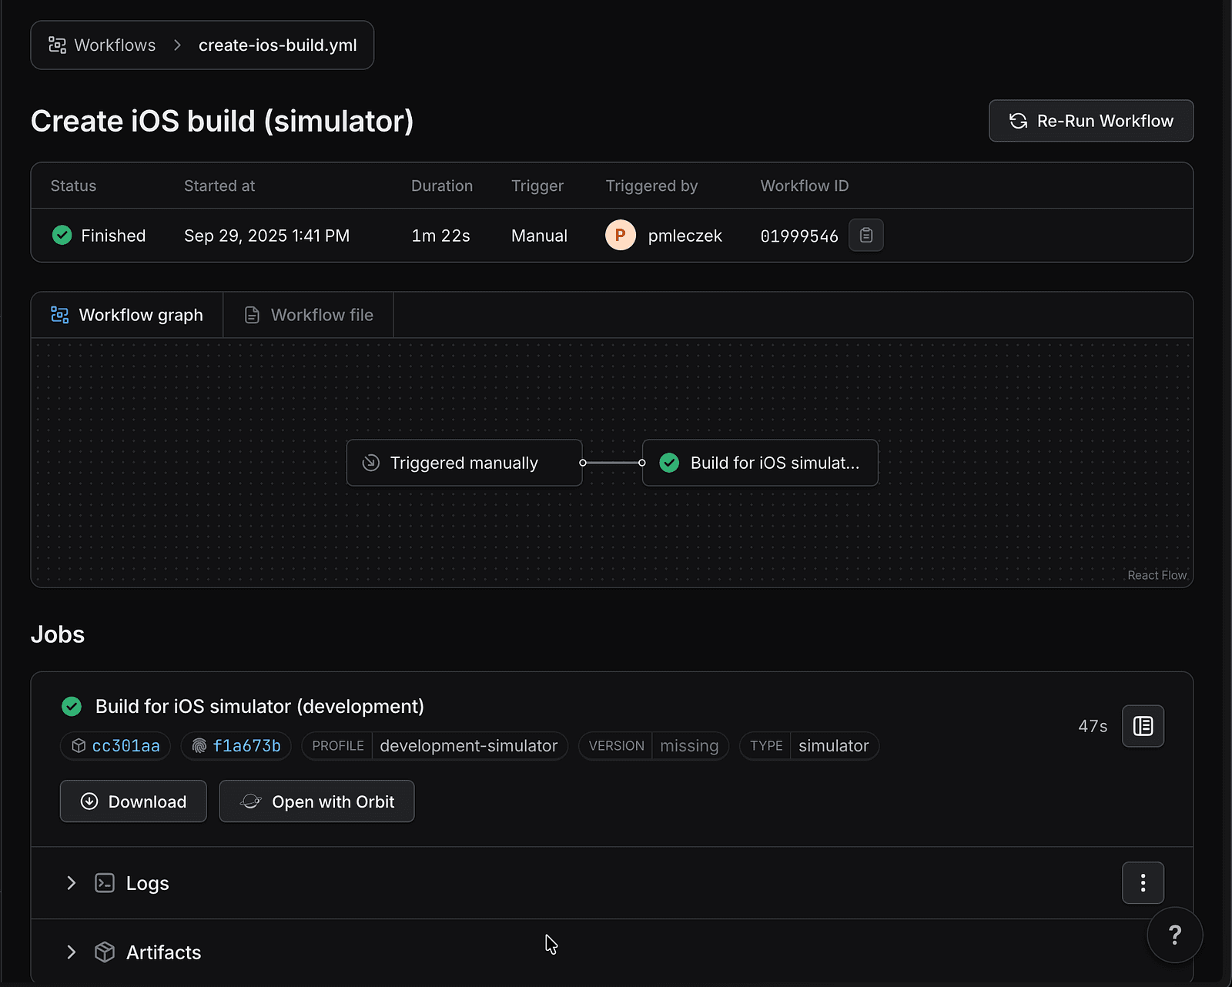This screenshot has width=1232, height=987.
Task: Select the Build for iOS simulator graph node
Action: pos(760,463)
